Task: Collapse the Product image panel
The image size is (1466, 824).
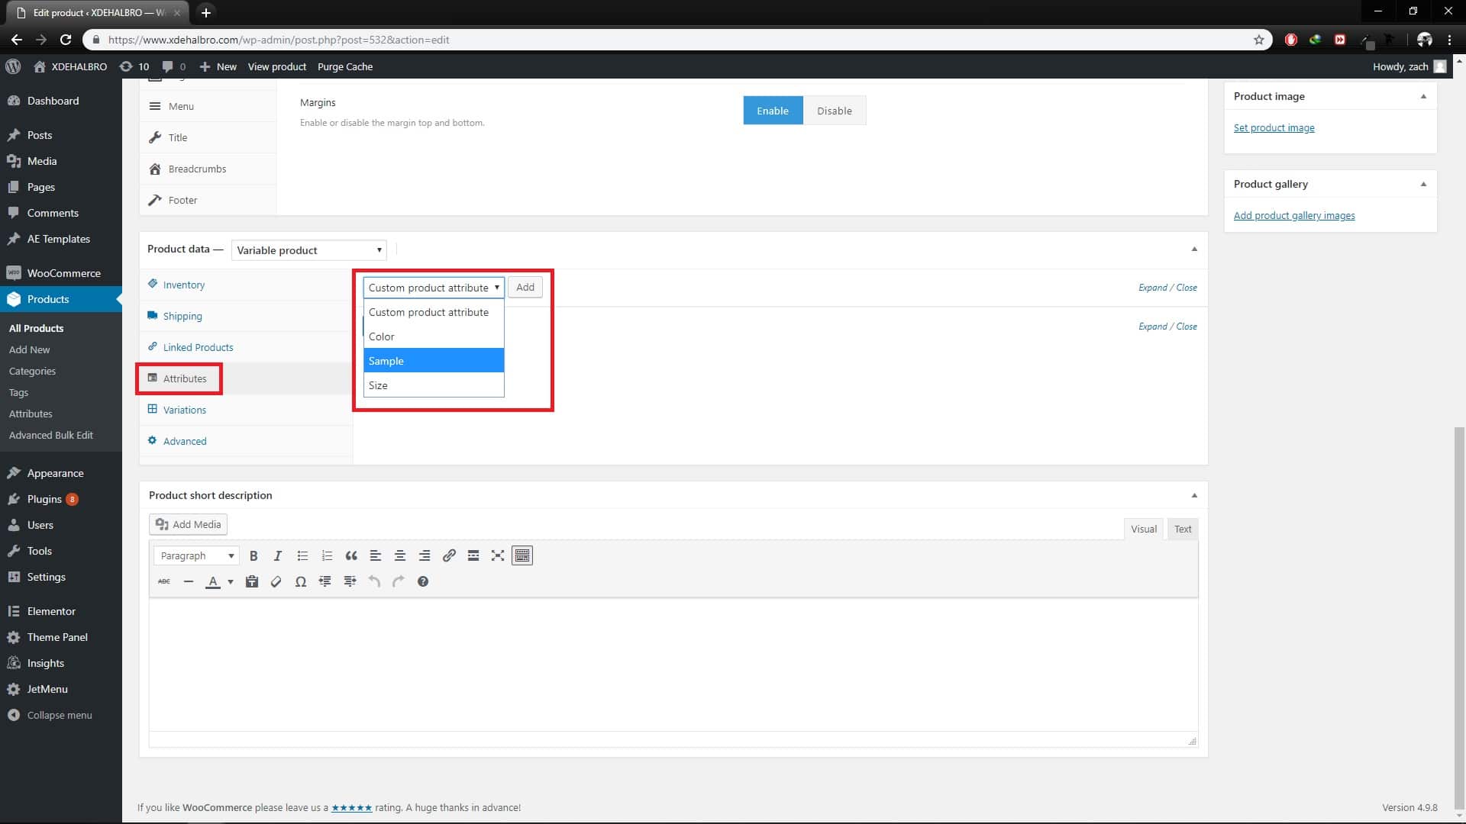Action: 1423,96
